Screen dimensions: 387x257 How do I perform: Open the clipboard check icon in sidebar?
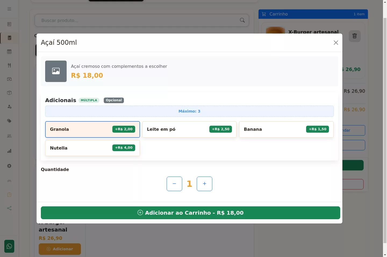tap(9, 195)
